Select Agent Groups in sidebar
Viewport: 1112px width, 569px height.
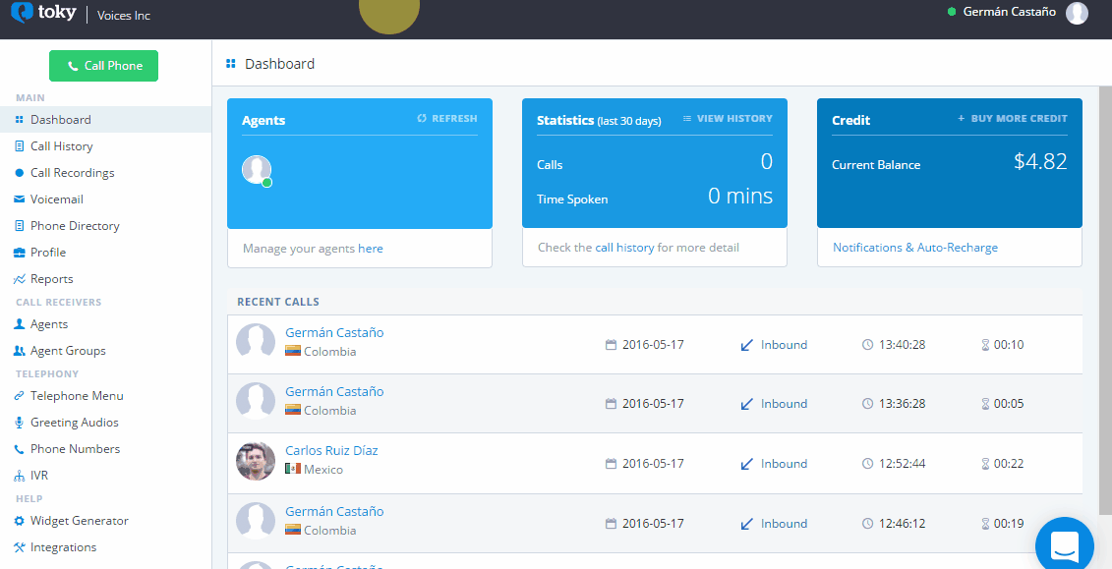68,351
